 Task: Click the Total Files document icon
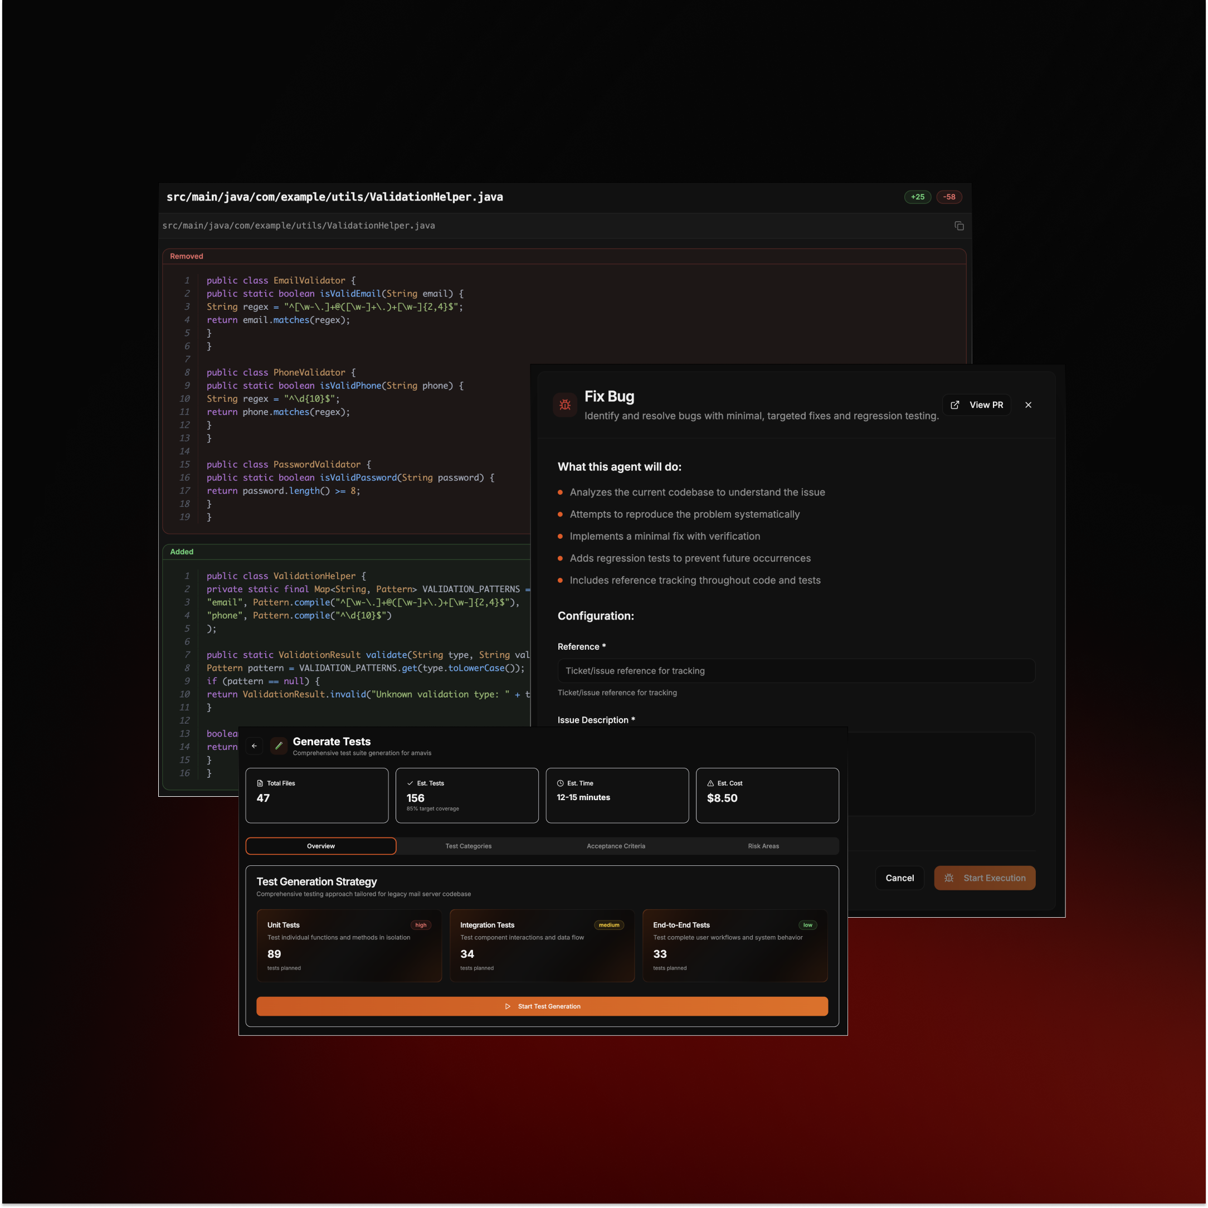260,783
